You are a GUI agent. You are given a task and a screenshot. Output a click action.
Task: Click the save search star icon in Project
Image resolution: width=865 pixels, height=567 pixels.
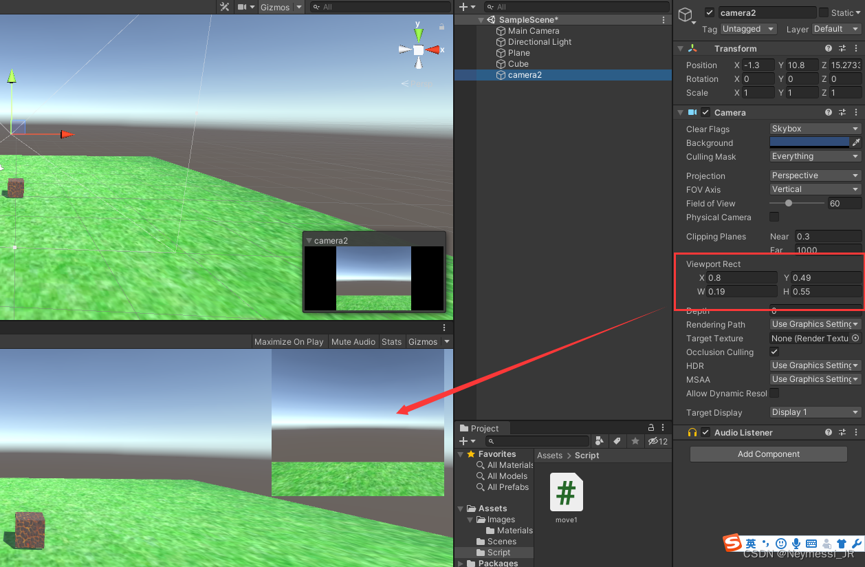tap(635, 441)
